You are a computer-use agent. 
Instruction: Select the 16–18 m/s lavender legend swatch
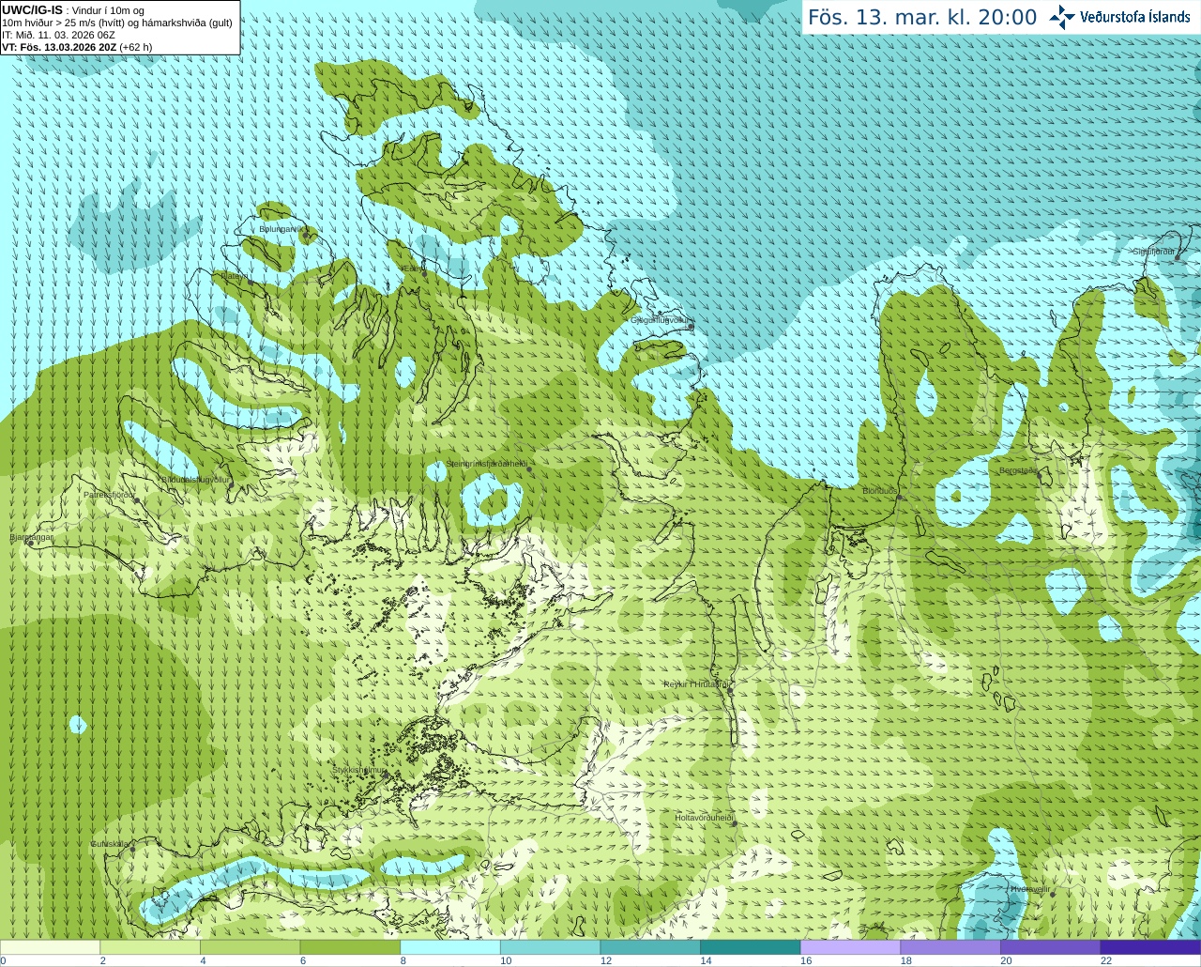tap(850, 947)
